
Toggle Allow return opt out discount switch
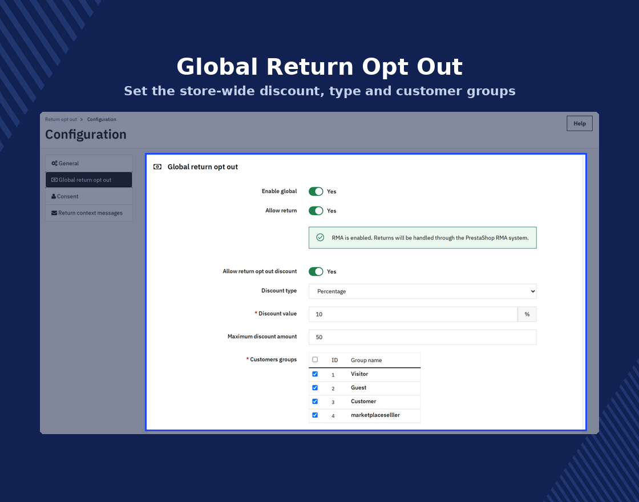(316, 272)
